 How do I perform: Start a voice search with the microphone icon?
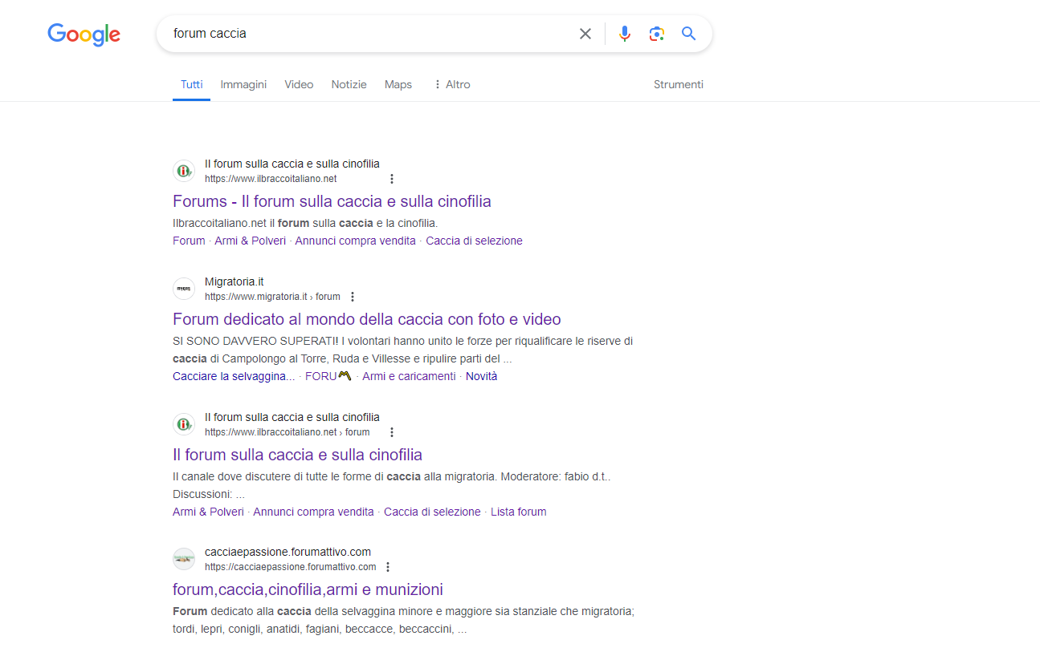point(625,34)
